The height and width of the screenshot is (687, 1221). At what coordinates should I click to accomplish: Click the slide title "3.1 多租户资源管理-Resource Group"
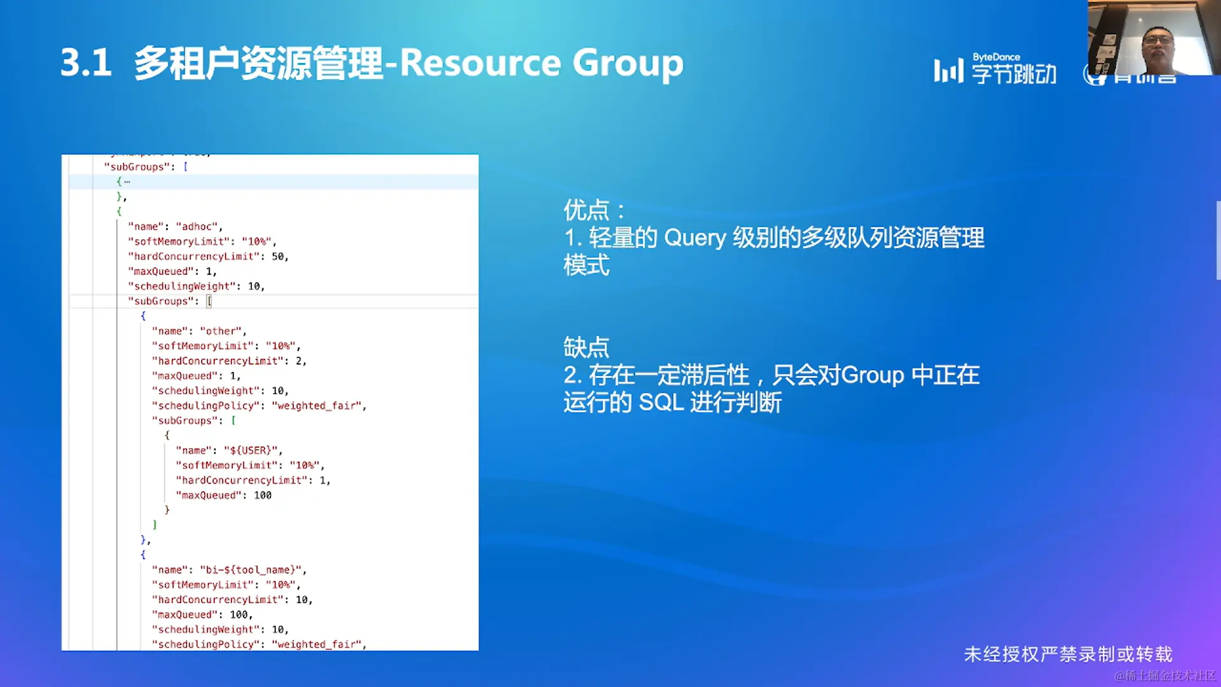[x=371, y=63]
